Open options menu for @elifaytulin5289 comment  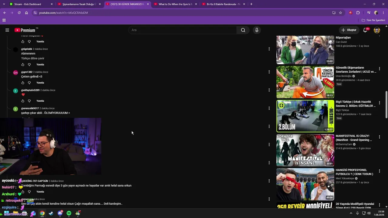coord(269,90)
